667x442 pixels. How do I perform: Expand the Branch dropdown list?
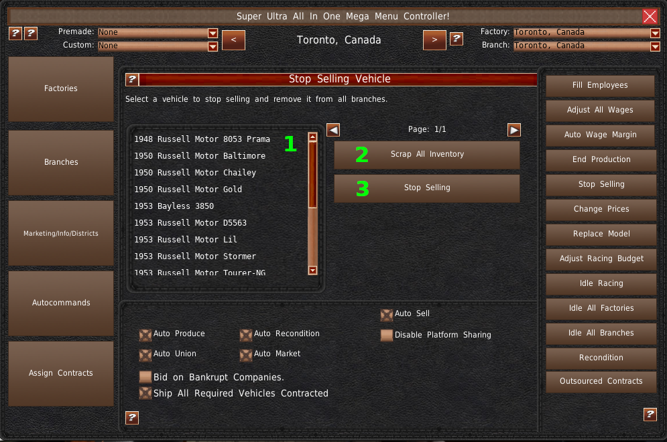[655, 46]
